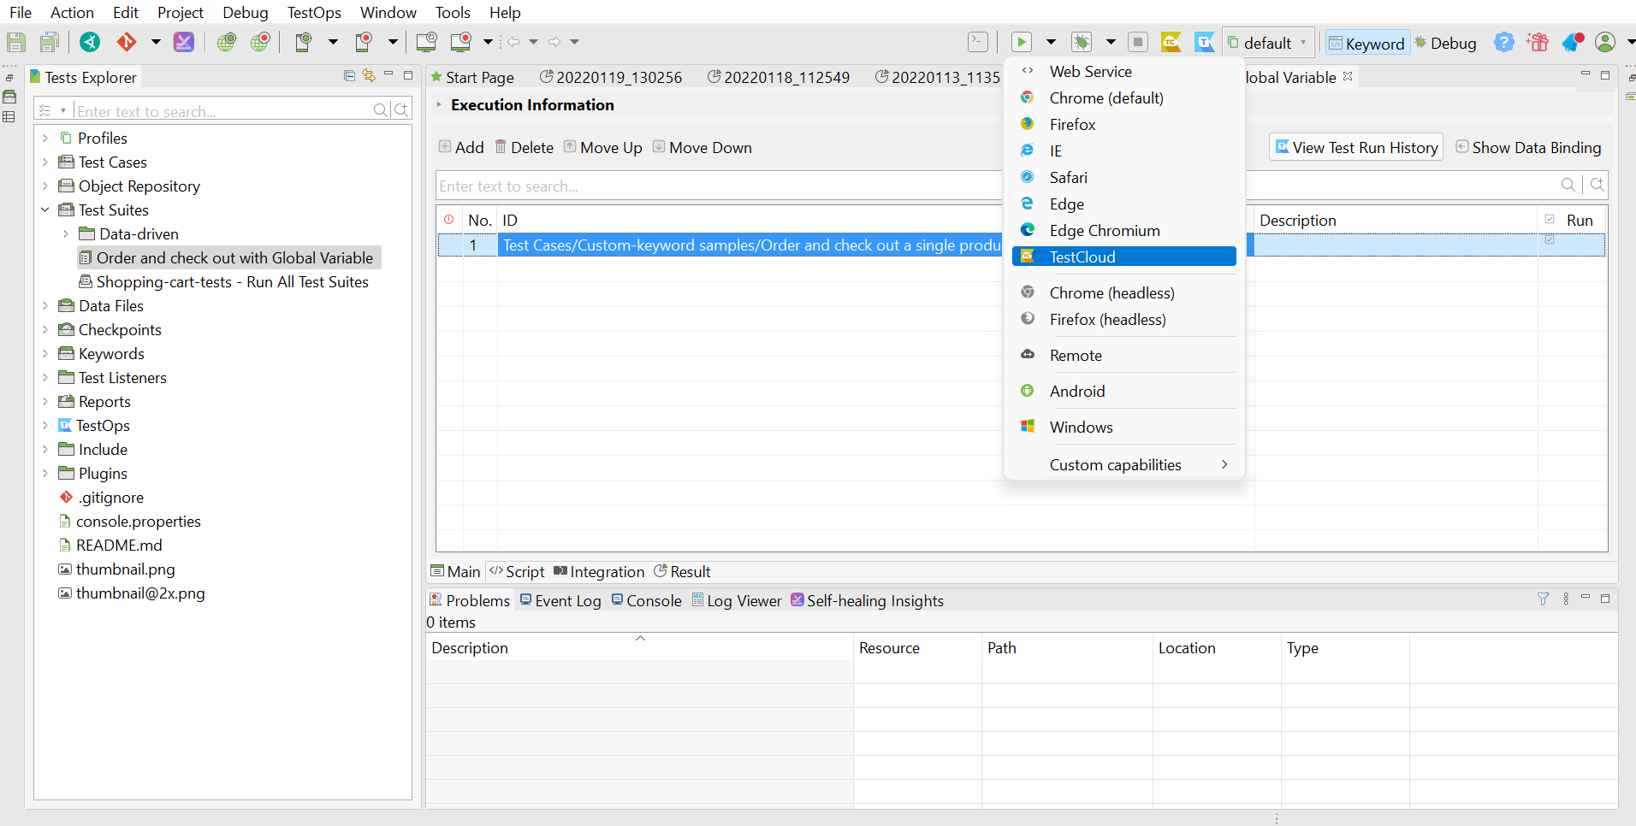Click the Debug bug run icon
This screenshot has height=826, width=1636.
pos(1082,42)
